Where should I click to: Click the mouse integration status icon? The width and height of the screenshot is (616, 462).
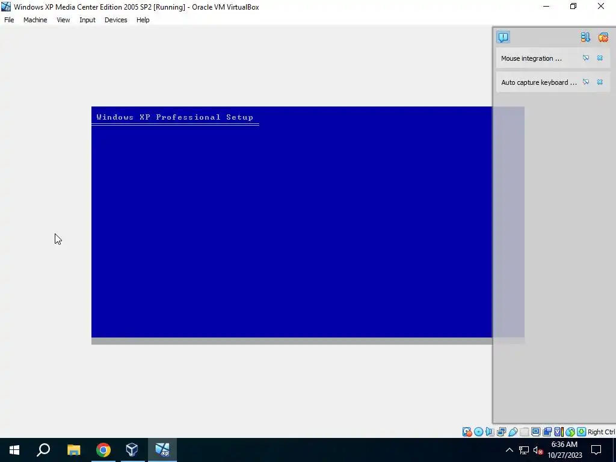pyautogui.click(x=570, y=432)
